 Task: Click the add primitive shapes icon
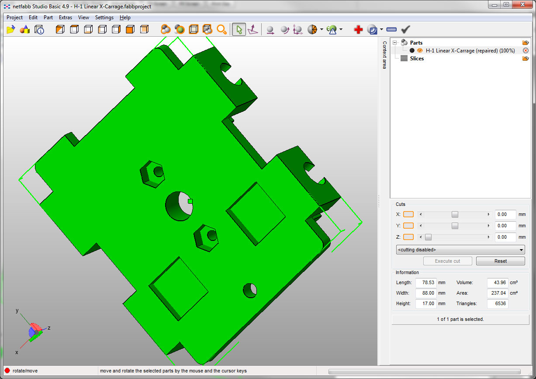pyautogui.click(x=25, y=30)
